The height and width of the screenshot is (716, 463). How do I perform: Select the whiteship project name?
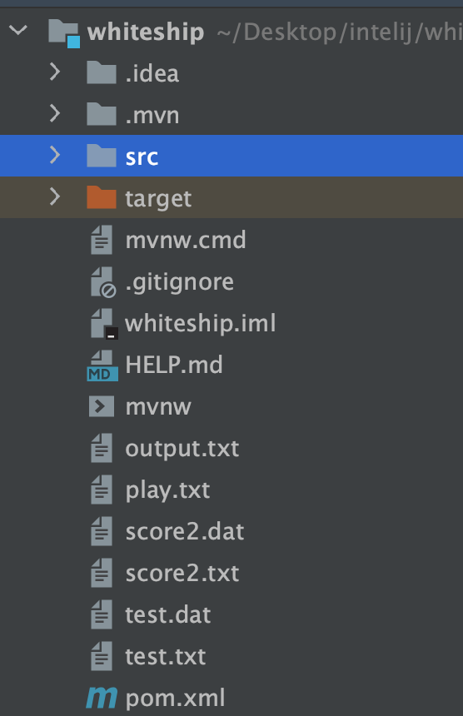coord(146,32)
